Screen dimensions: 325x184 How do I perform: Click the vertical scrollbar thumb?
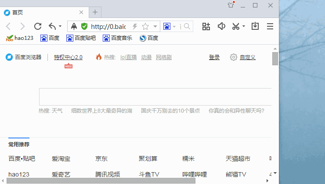275,58
